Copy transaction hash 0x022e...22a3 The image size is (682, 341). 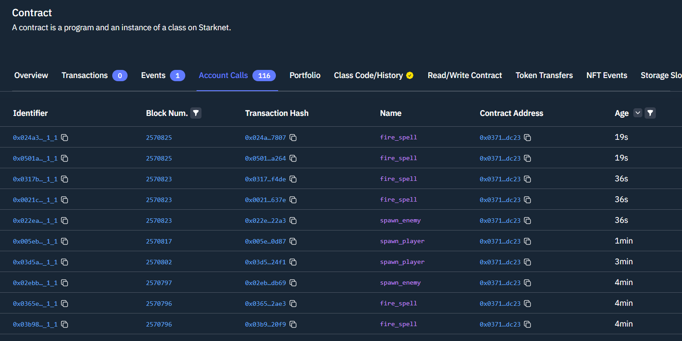[x=293, y=221]
